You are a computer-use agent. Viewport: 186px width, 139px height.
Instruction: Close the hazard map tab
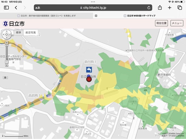[96, 16]
